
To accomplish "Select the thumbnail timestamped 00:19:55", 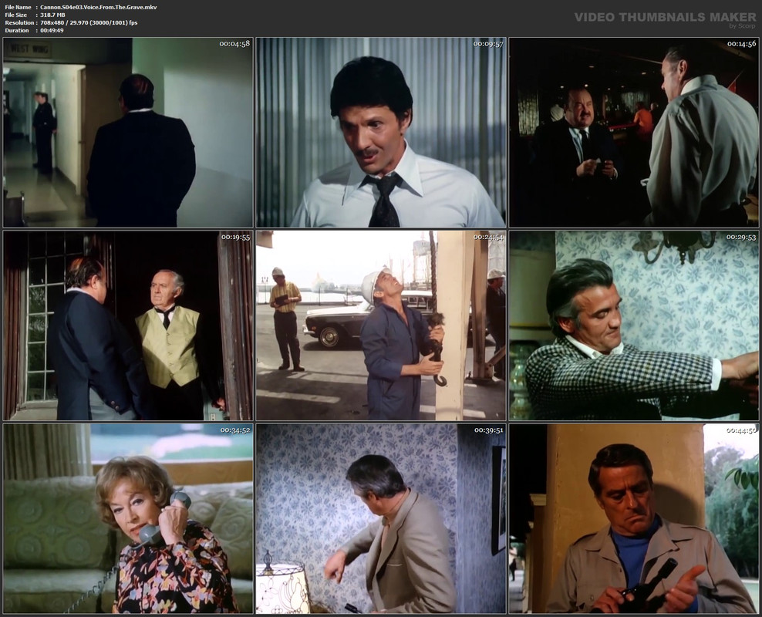I will click(x=128, y=325).
